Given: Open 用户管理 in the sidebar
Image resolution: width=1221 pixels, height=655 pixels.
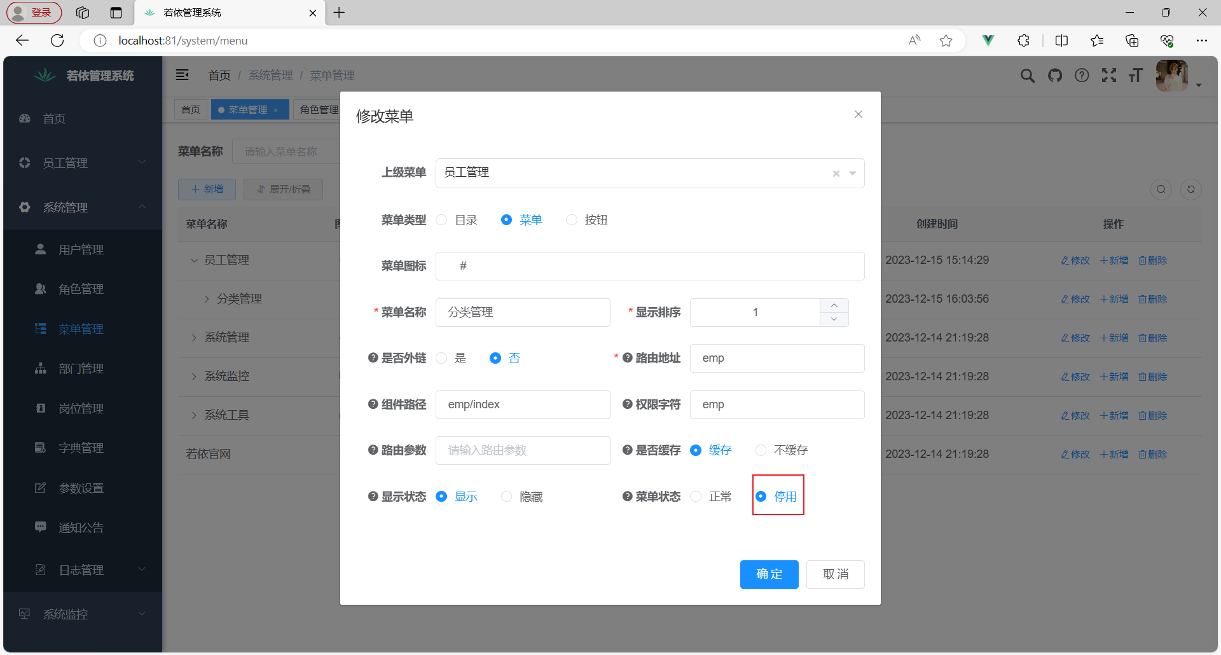Looking at the screenshot, I should (83, 250).
